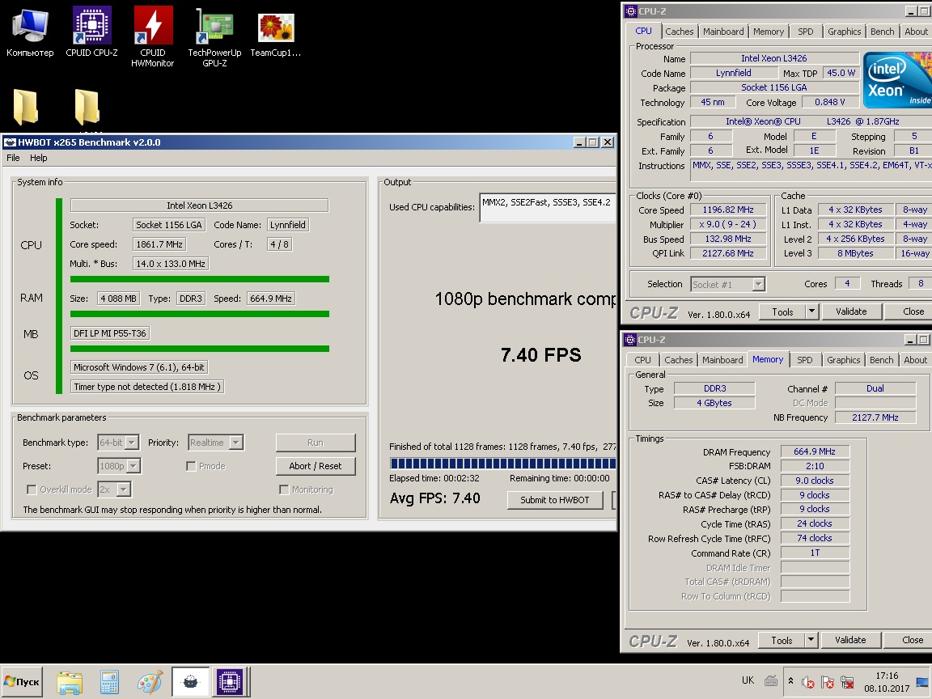Click the muted volume tray icon

tap(807, 682)
